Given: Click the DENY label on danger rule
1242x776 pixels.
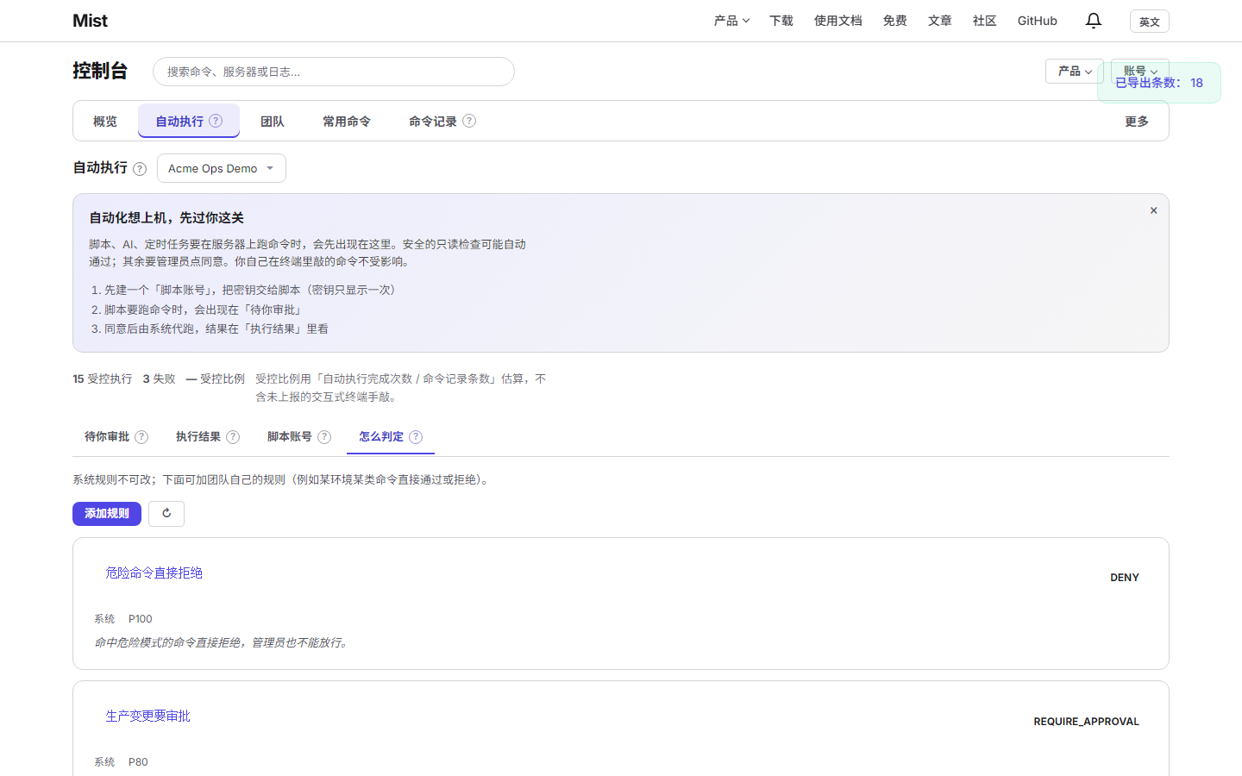Looking at the screenshot, I should 1125,578.
